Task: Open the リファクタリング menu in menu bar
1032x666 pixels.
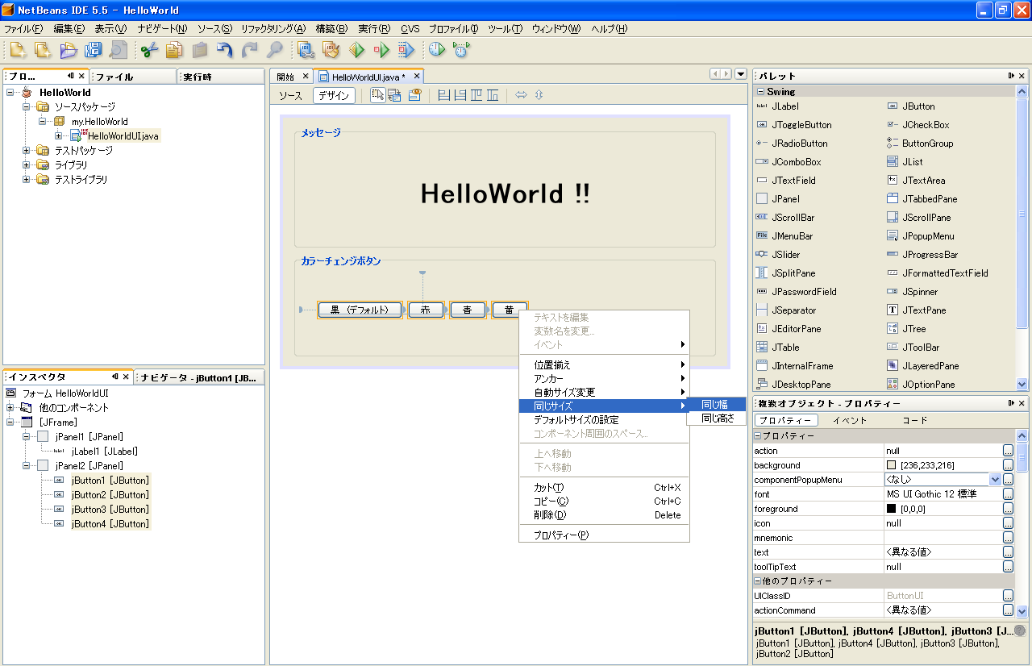Action: 273,29
